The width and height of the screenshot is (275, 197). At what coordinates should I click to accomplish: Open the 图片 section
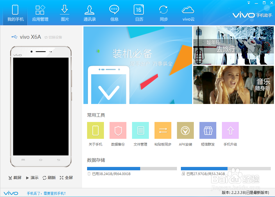pyautogui.click(x=65, y=13)
